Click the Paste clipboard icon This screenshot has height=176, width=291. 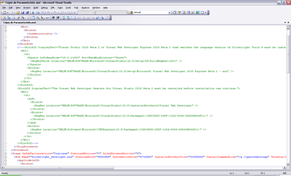click(x=42, y=12)
